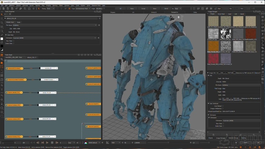Open the Loop dropdown in timeline
Viewport: 265px width, 149px height.
(x=71, y=143)
